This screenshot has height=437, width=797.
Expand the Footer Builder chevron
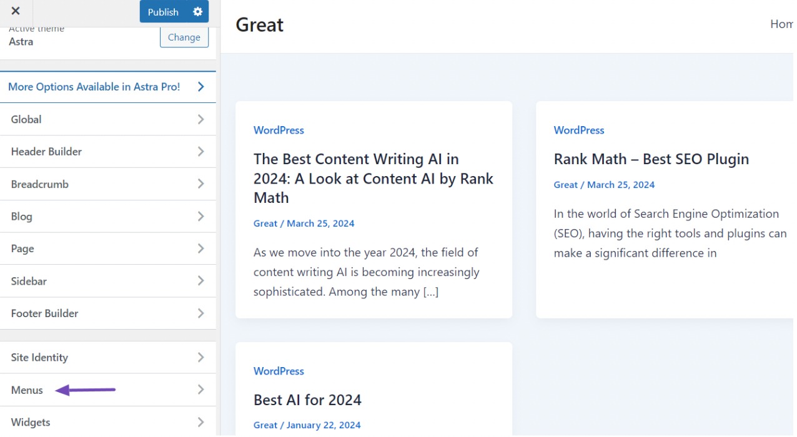(201, 313)
